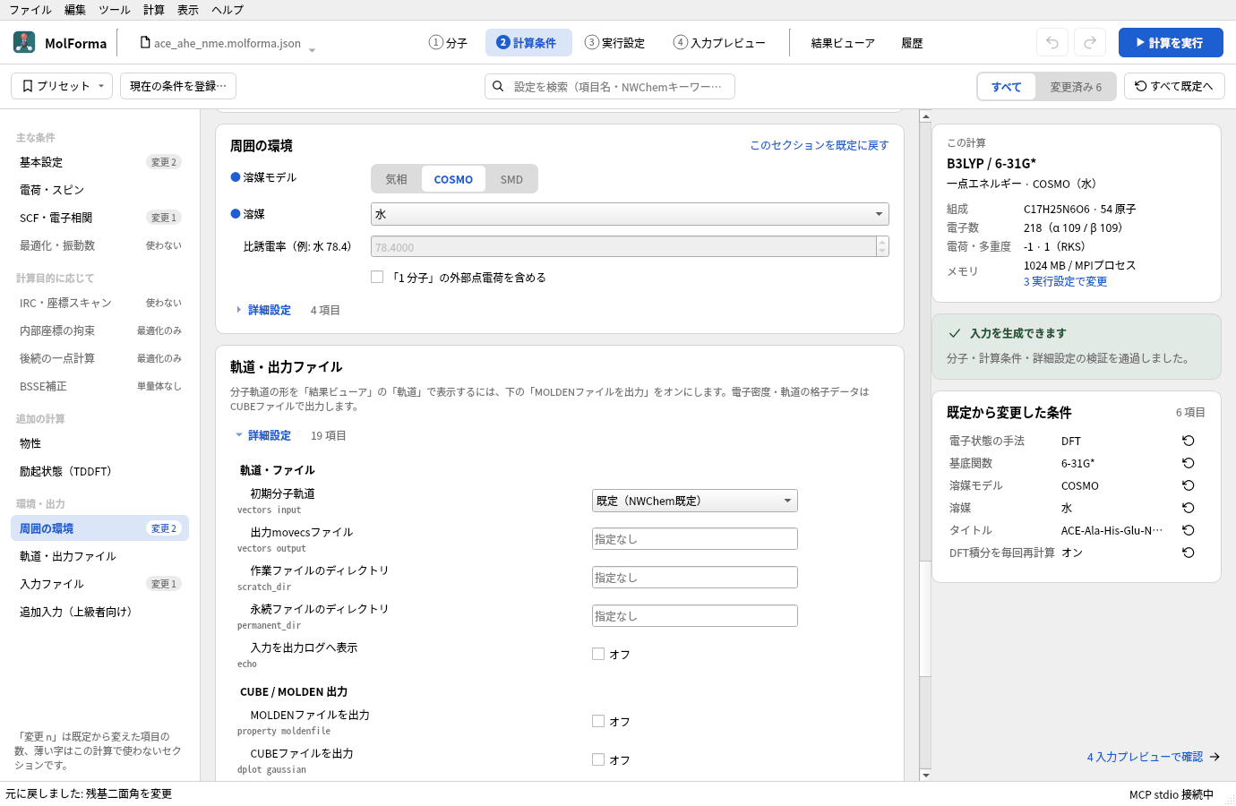Click the search magnifier icon
Image resolution: width=1236 pixels, height=806 pixels.
[x=498, y=87]
